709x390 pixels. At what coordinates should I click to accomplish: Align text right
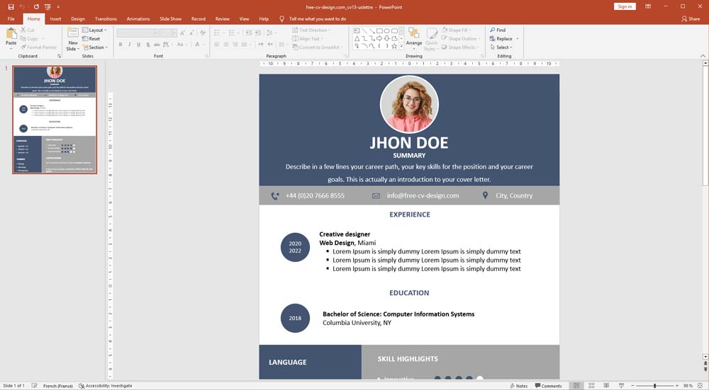pos(235,44)
